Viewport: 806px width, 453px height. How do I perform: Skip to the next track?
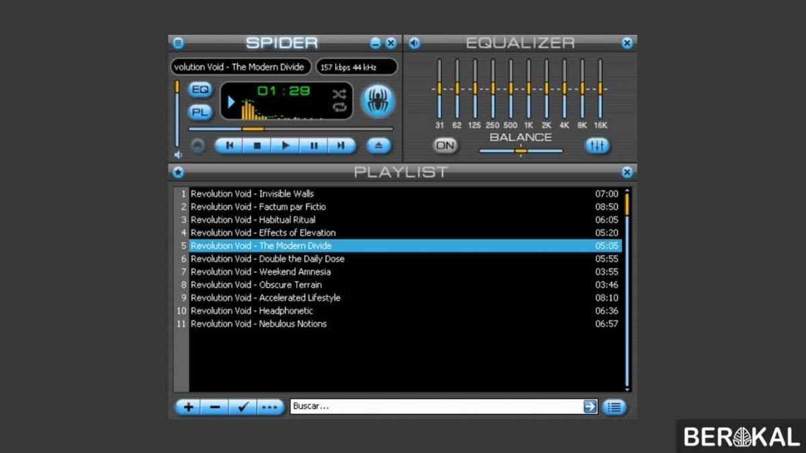point(341,145)
